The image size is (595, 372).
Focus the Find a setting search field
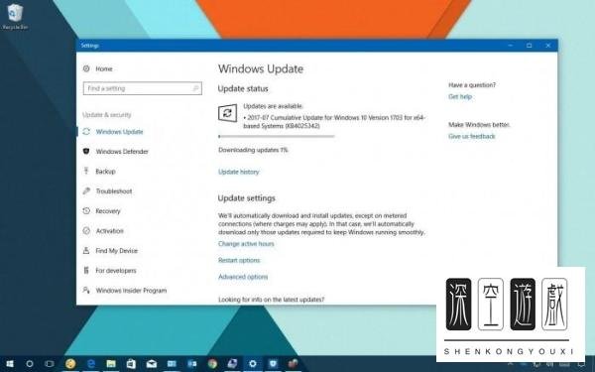142,88
